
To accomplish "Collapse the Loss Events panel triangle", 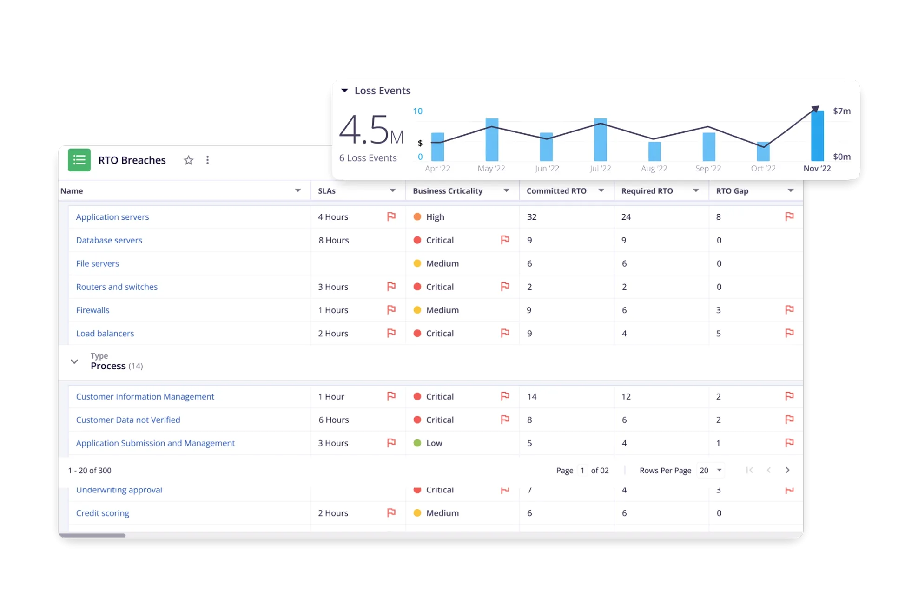I will (344, 91).
